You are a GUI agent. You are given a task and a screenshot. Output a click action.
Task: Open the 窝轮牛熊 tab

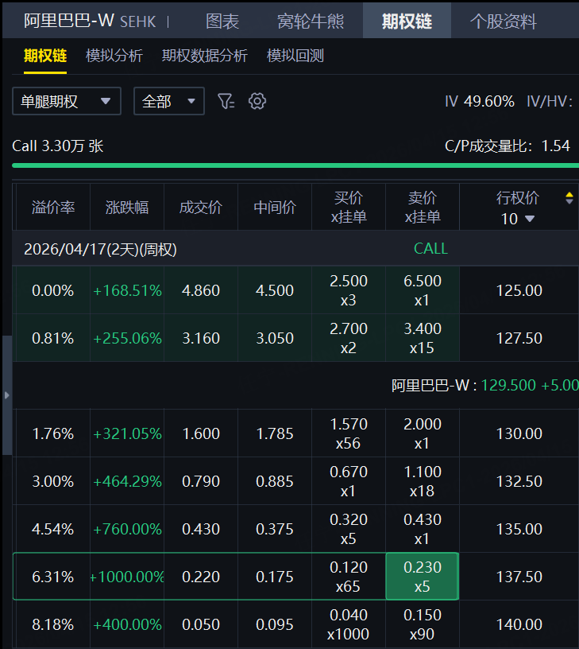click(311, 21)
